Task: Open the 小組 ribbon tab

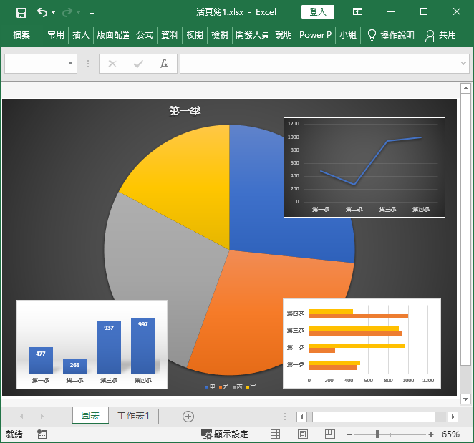Action: tap(348, 35)
